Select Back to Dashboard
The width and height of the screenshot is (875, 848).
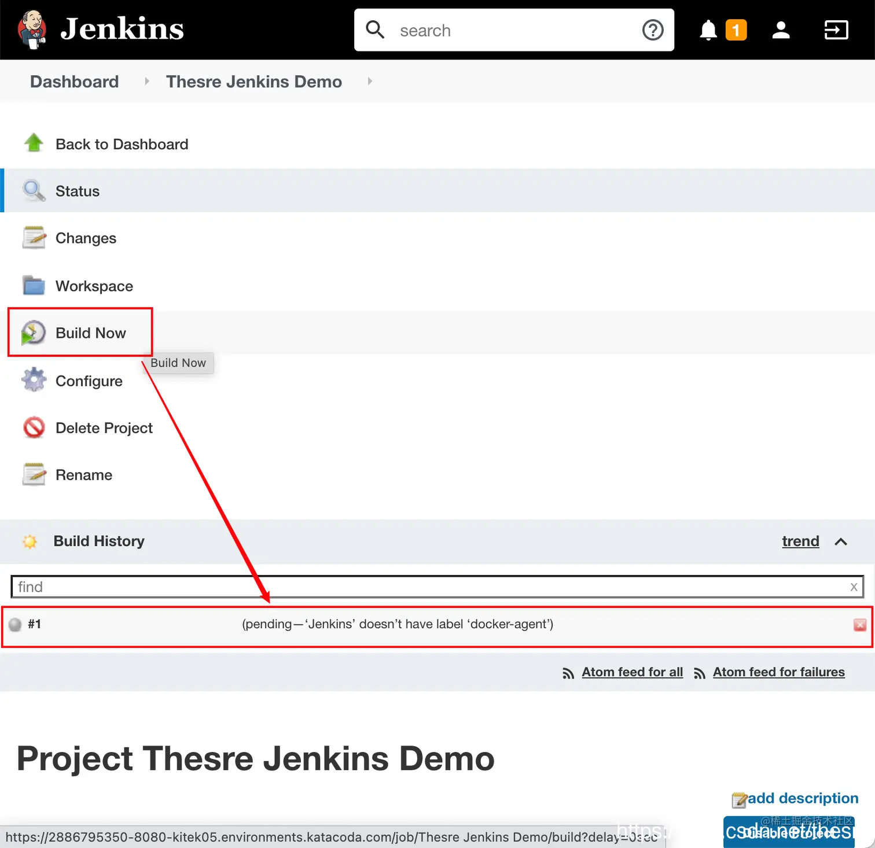[122, 144]
